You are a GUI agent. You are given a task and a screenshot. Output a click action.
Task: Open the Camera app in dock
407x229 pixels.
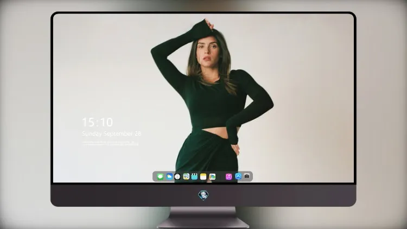pos(247,176)
